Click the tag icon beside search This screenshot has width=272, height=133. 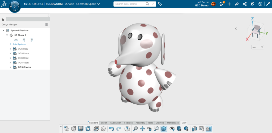pyautogui.click(x=160, y=4)
